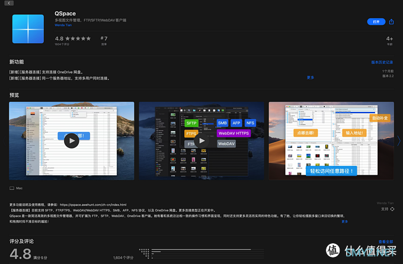
Task: Click the QSpace app title
Action: [x=65, y=14]
